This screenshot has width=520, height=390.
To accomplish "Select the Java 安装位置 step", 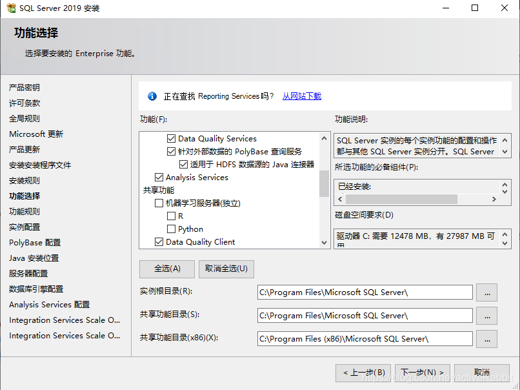I will pyautogui.click(x=34, y=258).
